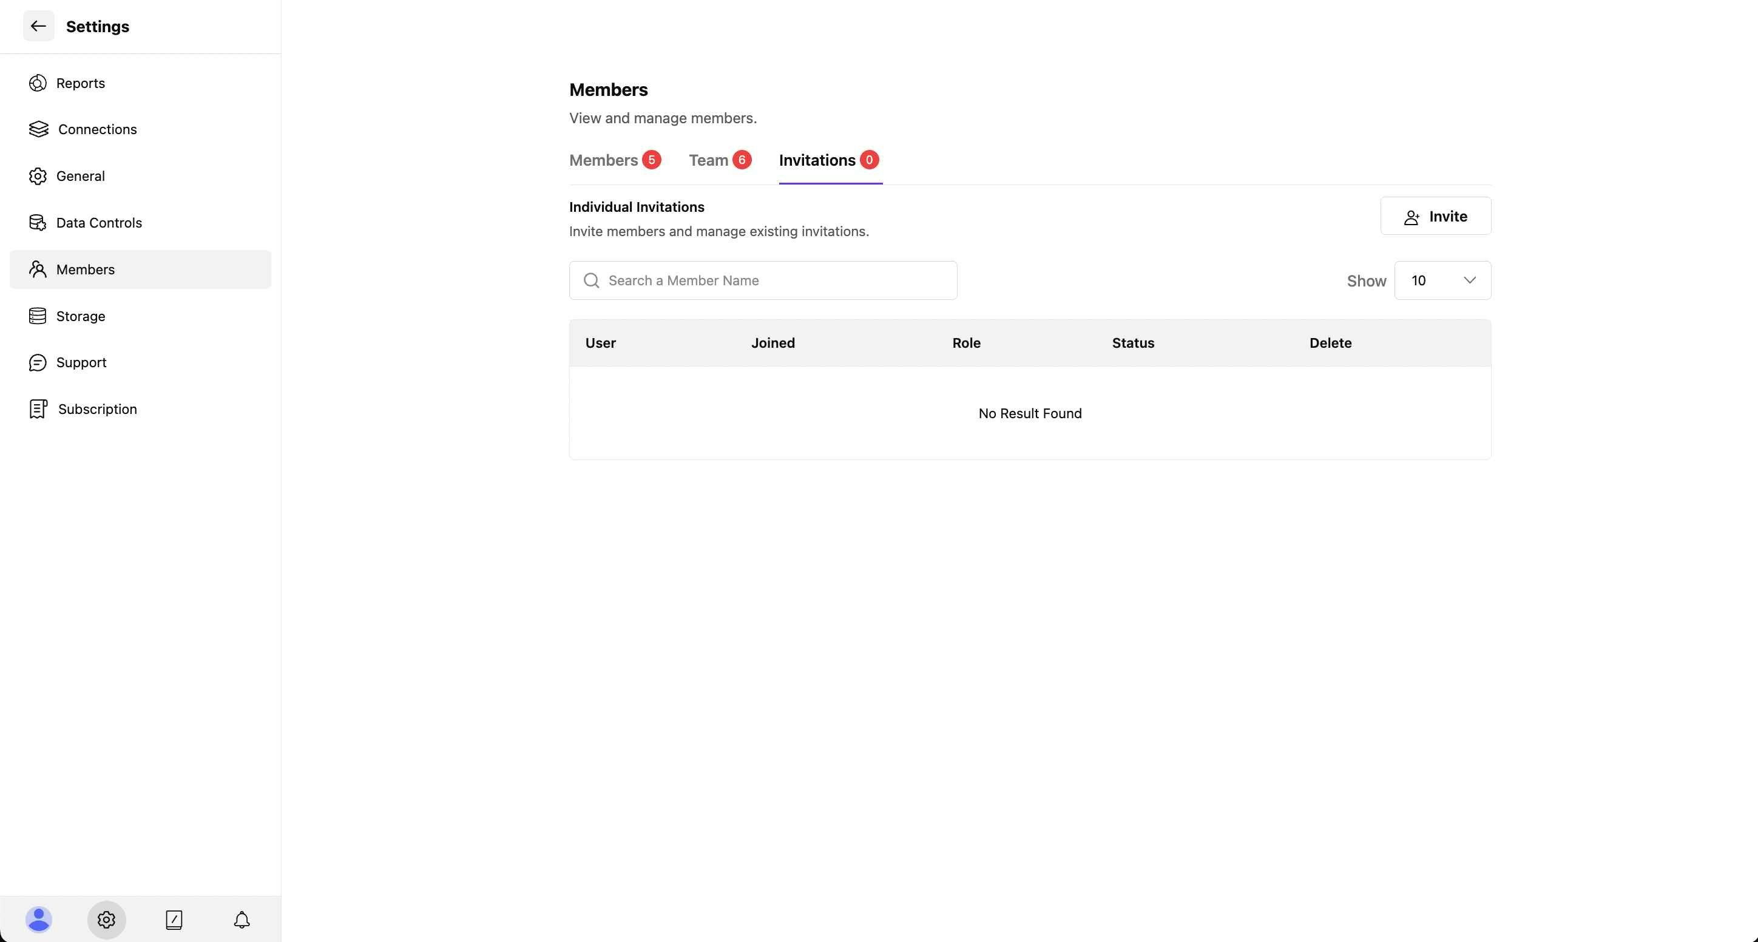Screen dimensions: 1758x942
Task: Open the notebook edit icon
Action: point(174,920)
